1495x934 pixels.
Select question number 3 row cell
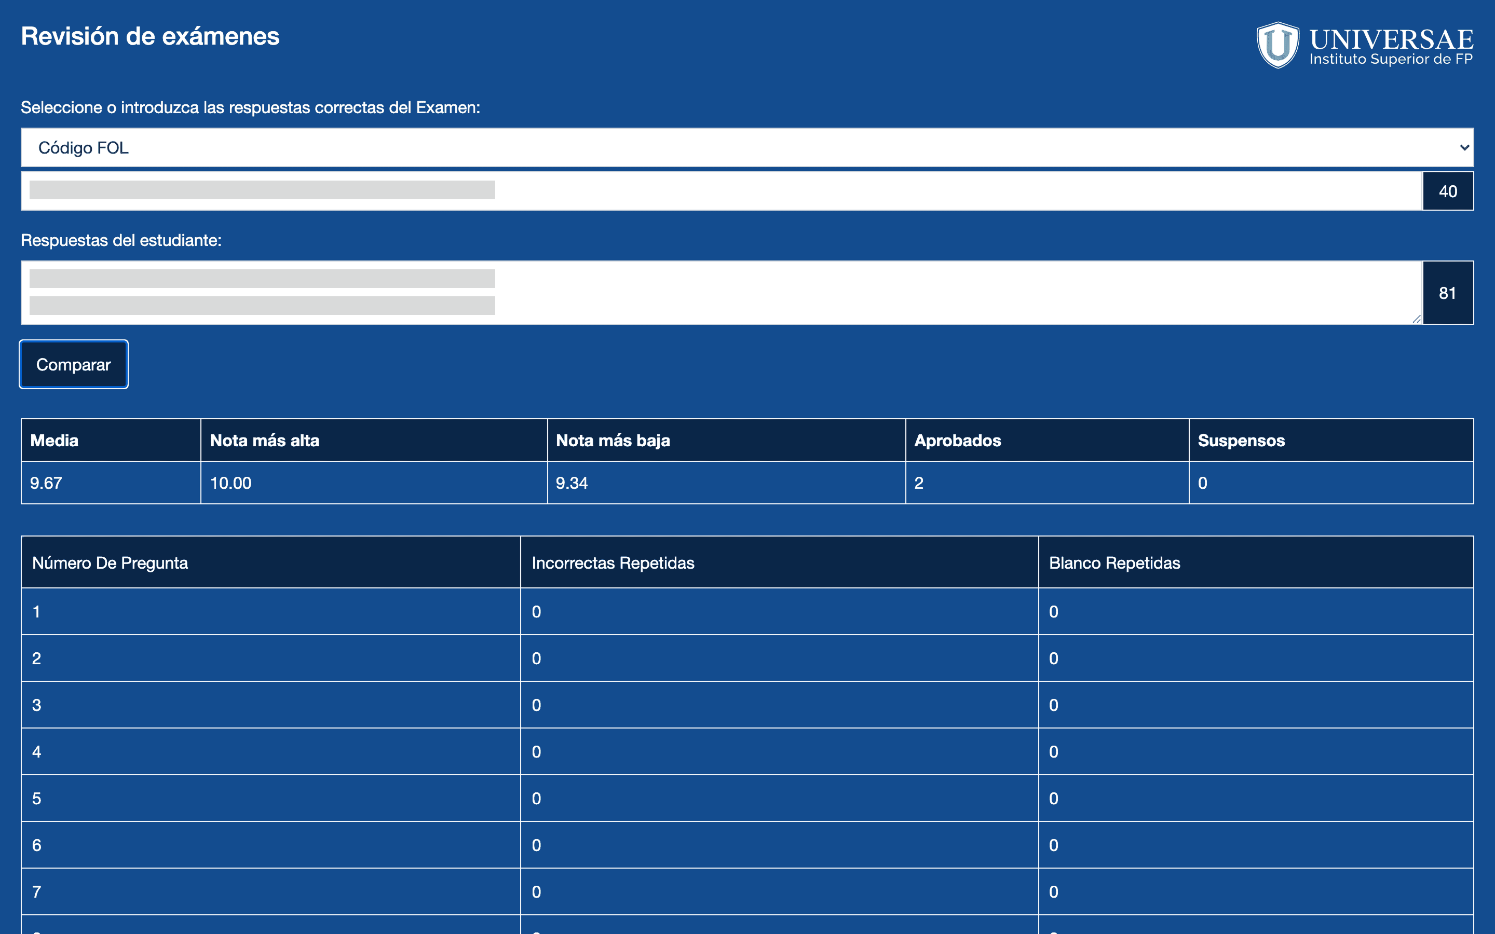pos(270,705)
